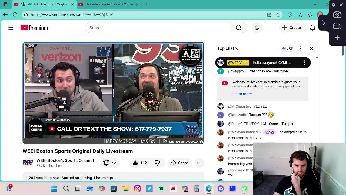Open Twitter app from taskbar
Image resolution: width=346 pixels, height=195 pixels.
point(149,188)
